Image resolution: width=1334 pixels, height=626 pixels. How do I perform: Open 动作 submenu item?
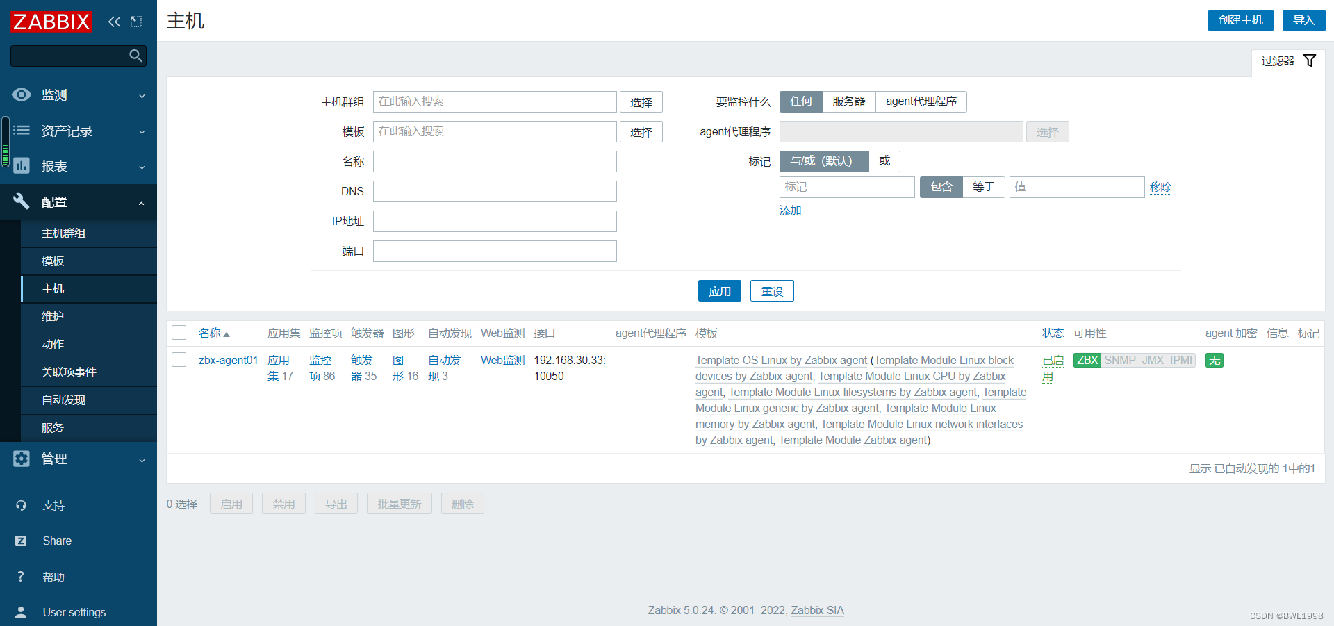89,345
